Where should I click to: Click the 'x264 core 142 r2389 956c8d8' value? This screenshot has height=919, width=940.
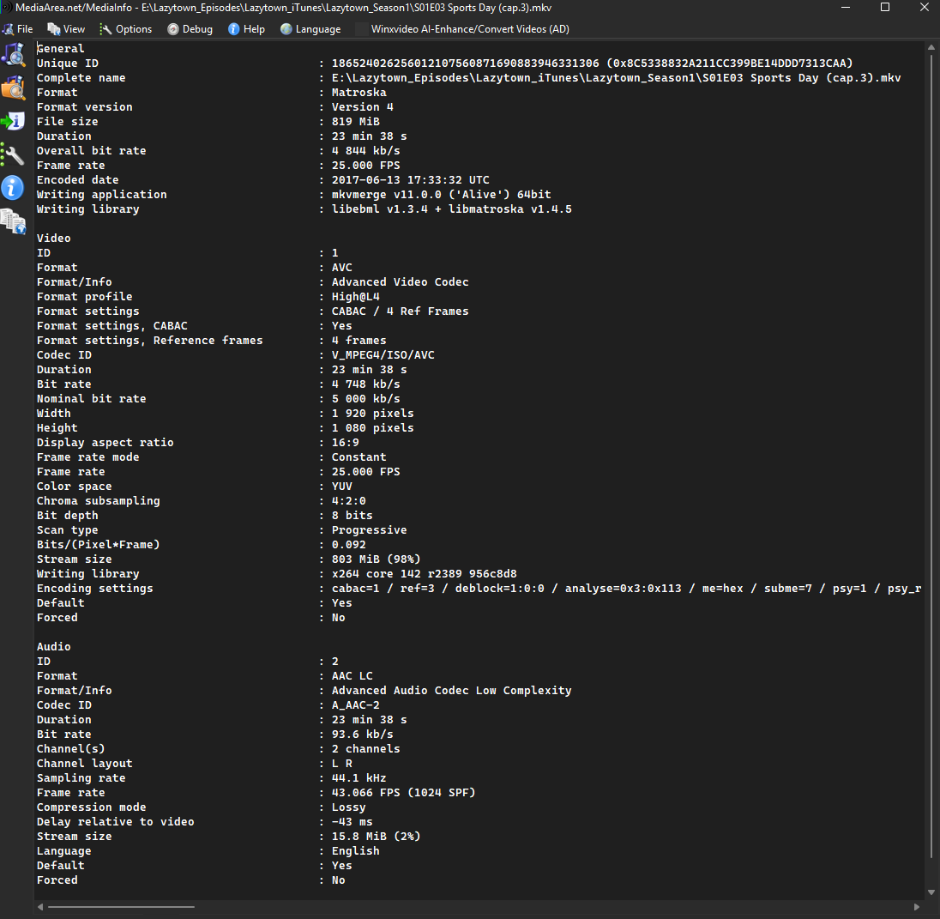424,574
